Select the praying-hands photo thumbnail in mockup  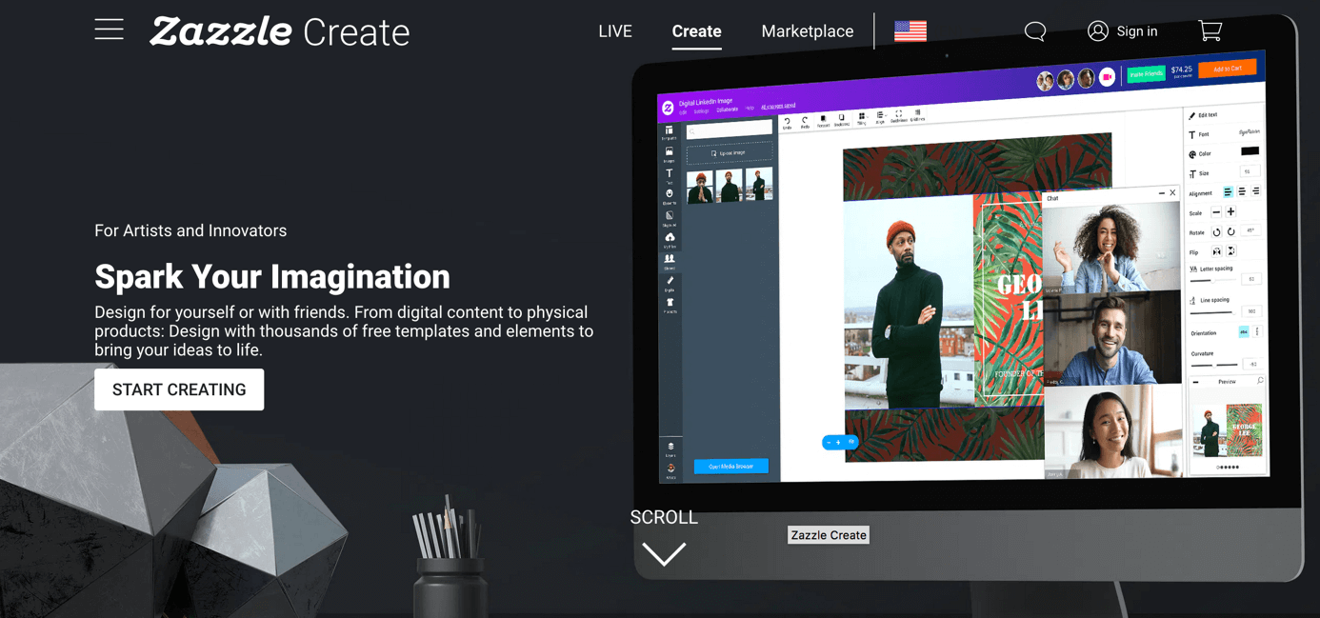click(700, 187)
